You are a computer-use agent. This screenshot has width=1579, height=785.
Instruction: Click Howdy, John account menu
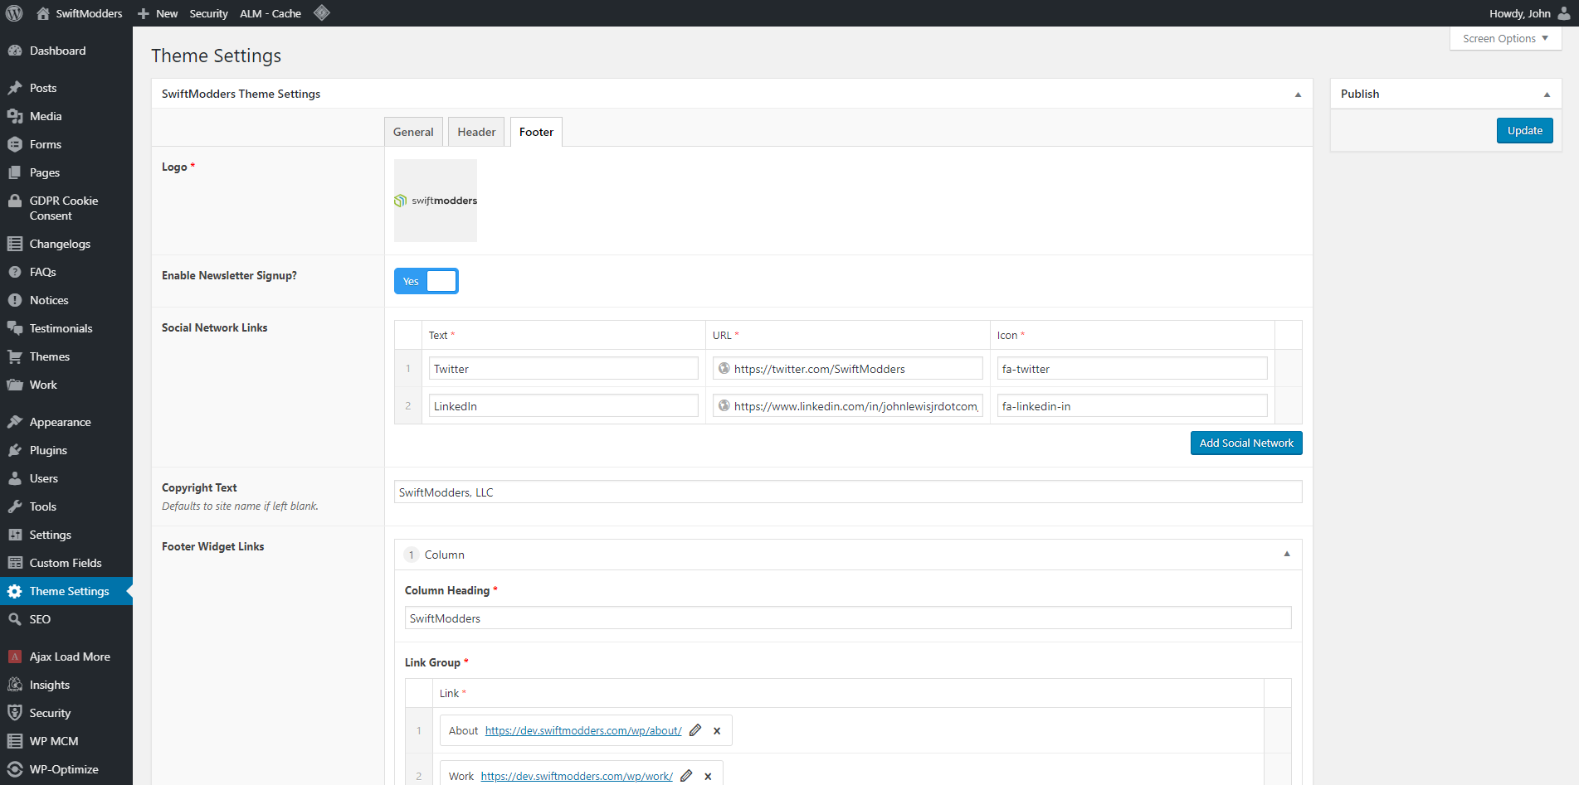1529,13
